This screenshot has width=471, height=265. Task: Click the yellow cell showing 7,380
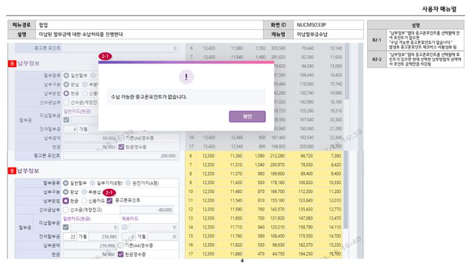336,155
